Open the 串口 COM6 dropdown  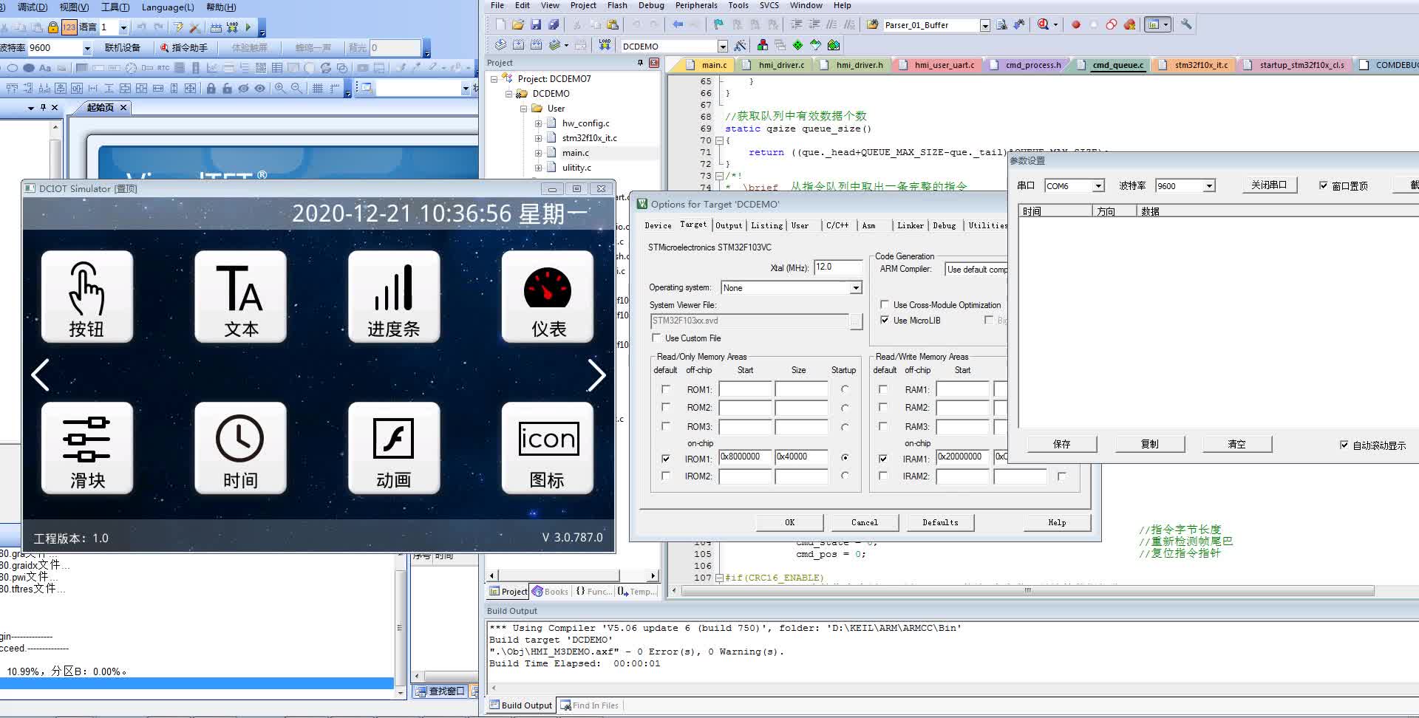tap(1099, 185)
